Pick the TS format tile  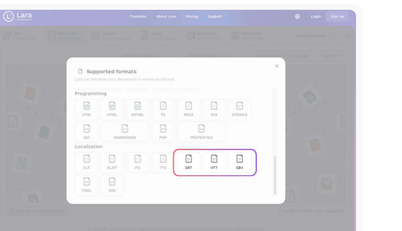tap(163, 109)
